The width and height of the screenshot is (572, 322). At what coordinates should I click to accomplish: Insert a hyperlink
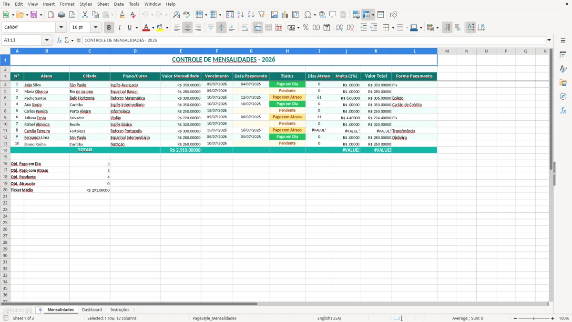coord(322,15)
